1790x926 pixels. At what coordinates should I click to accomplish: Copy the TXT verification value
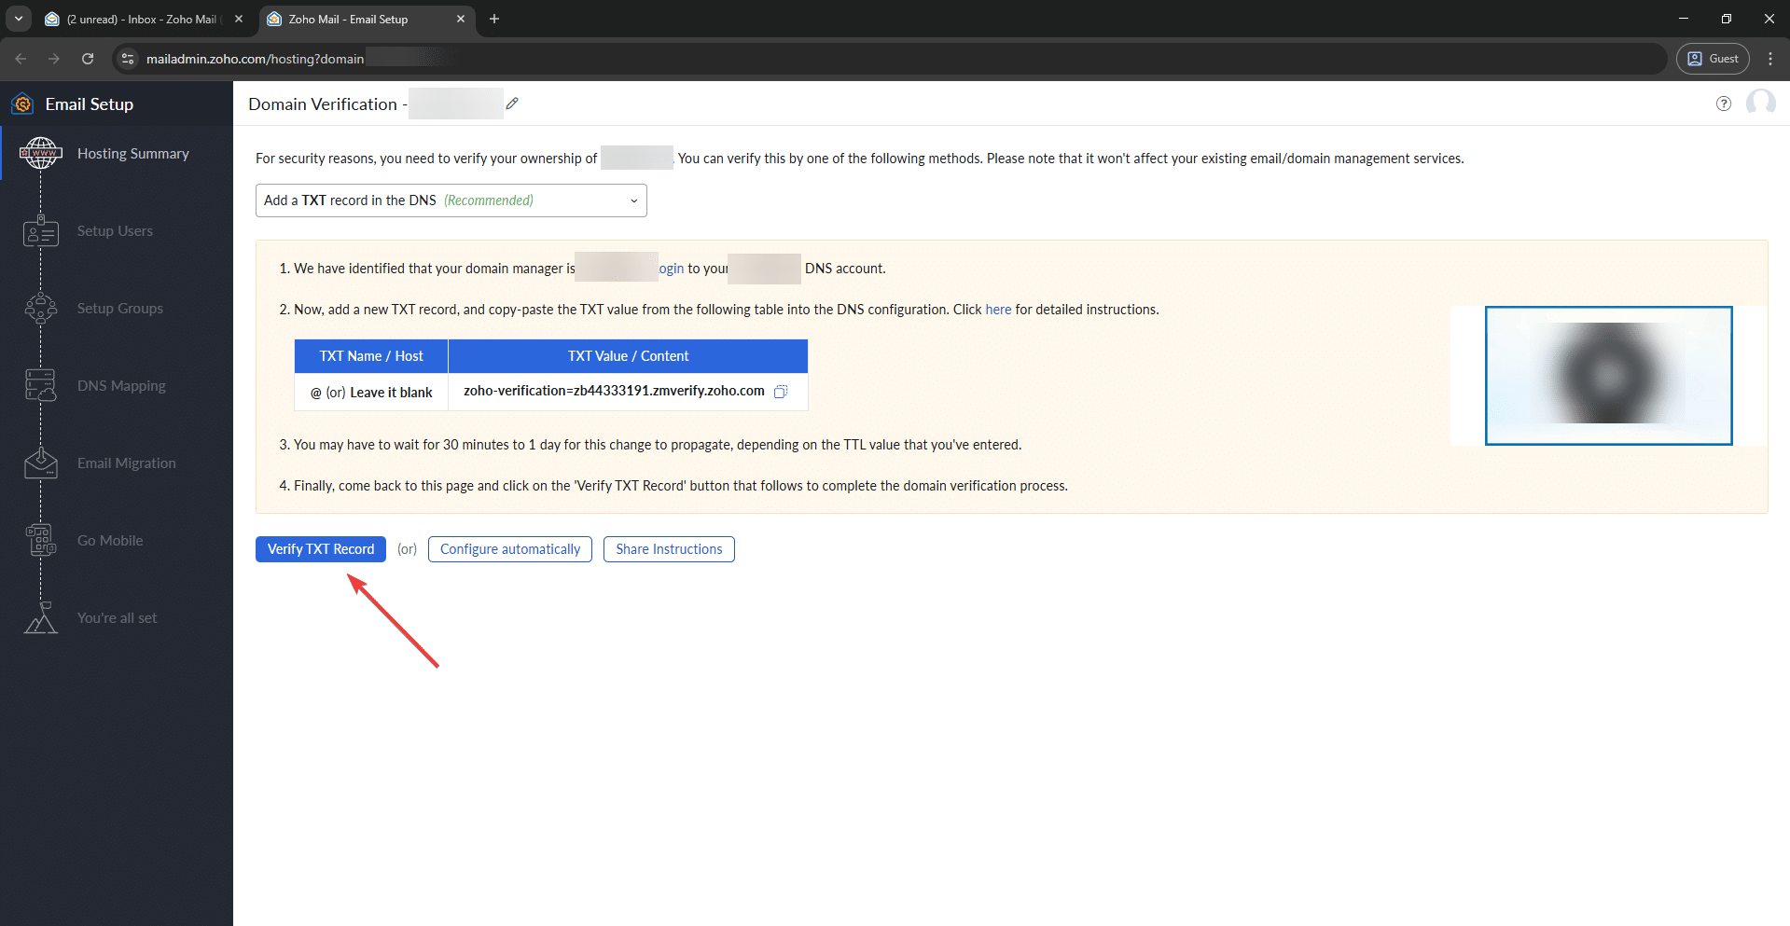coord(781,392)
